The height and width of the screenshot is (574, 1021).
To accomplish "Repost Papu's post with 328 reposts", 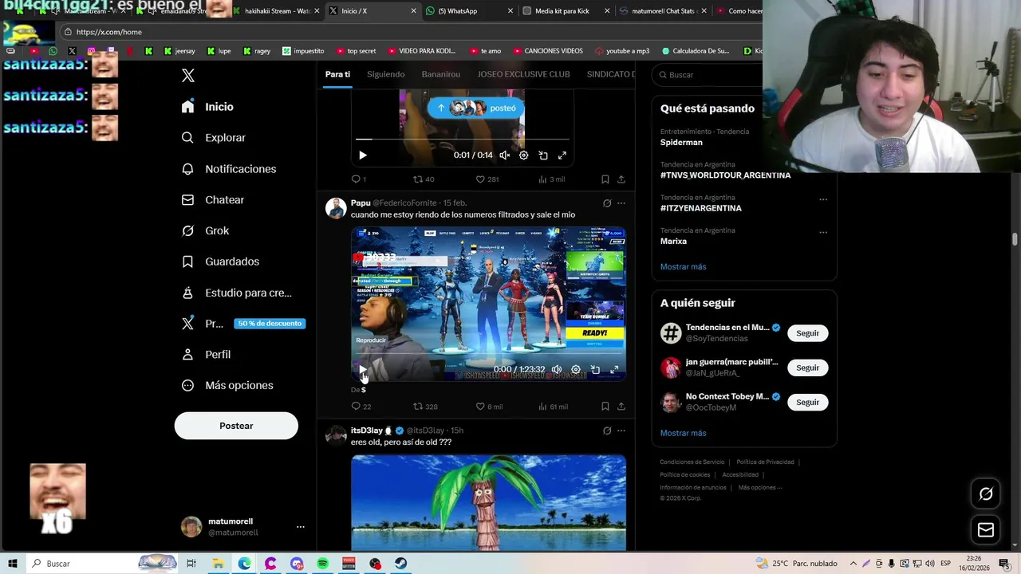I will coord(425,407).
